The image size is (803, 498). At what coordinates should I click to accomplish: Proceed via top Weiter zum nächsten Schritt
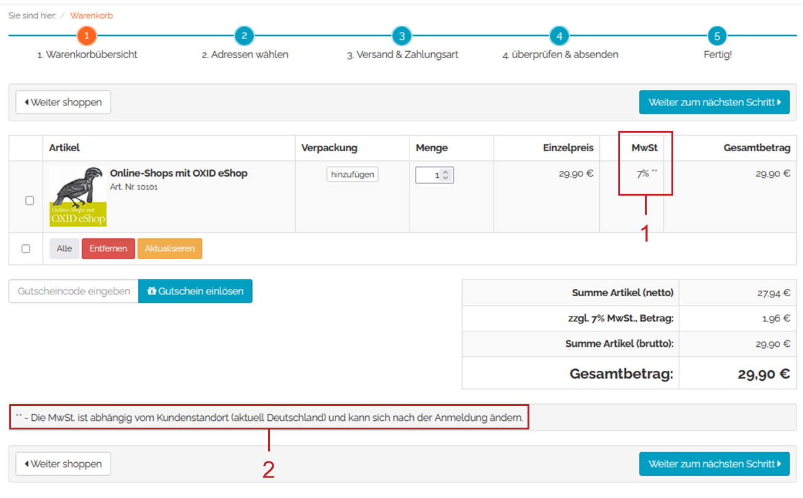point(714,102)
